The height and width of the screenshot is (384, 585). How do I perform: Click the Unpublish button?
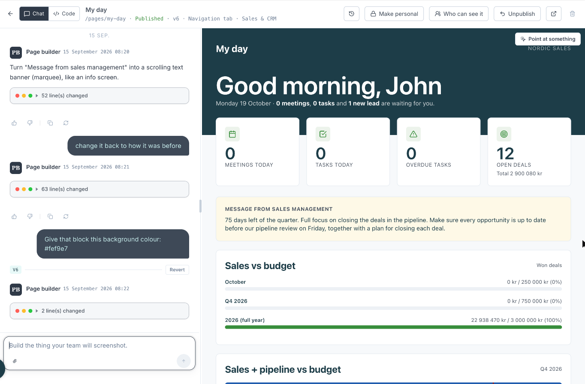pyautogui.click(x=517, y=14)
